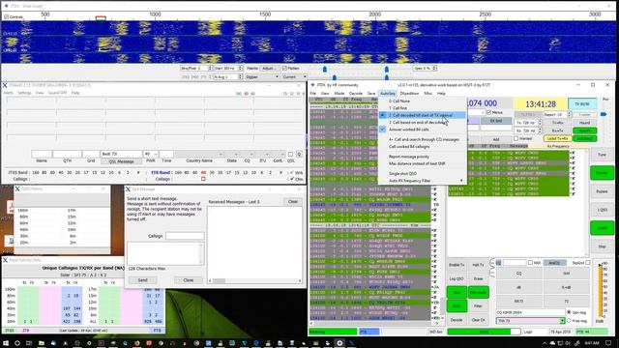Viewport: 619px width, 348px height.
Task: Toggle the Wanted checkbox in JTDX
Action: [x=516, y=138]
